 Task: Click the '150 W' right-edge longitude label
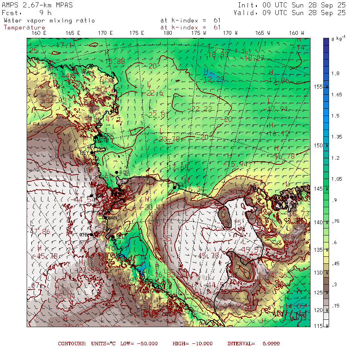(321, 146)
